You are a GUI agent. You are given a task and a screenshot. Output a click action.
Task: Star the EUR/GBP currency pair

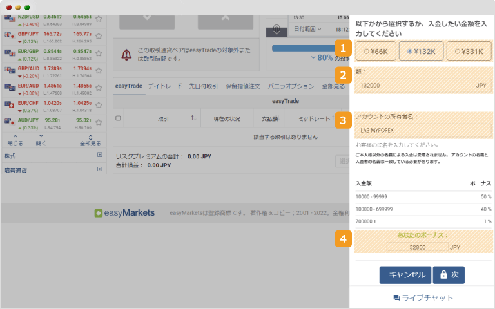(x=99, y=53)
